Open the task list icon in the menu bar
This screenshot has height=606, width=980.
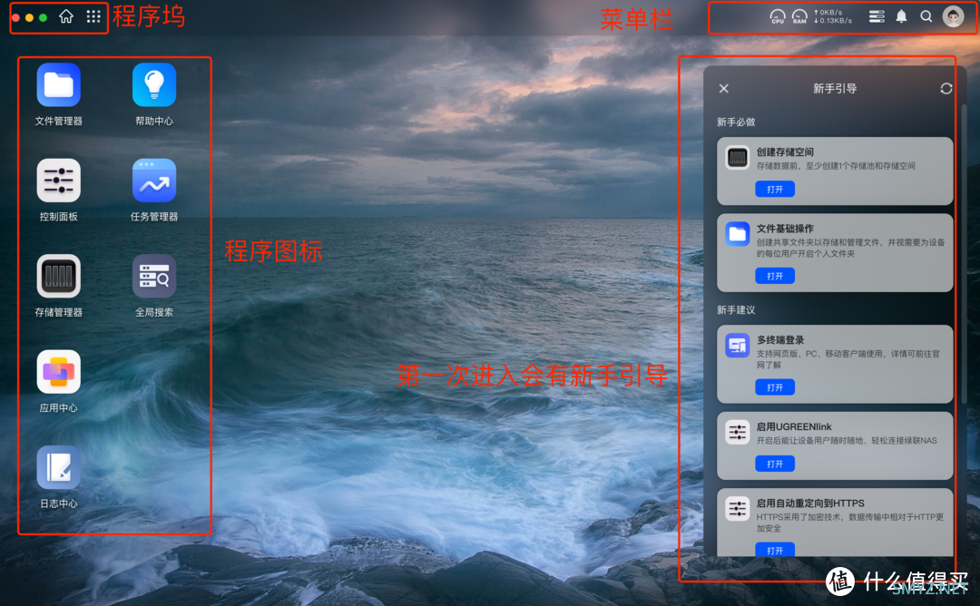[877, 17]
